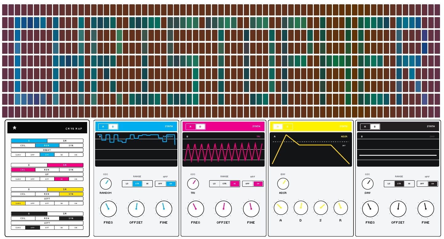Choose ROW in the magenta map group
This screenshot has width=444, height=239.
pyautogui.click(x=47, y=170)
